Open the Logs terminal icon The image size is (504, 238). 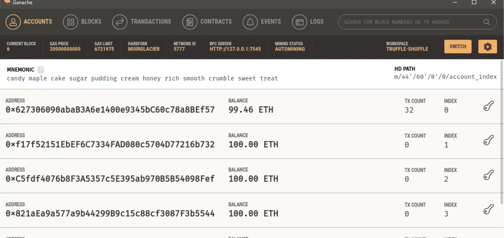(299, 22)
